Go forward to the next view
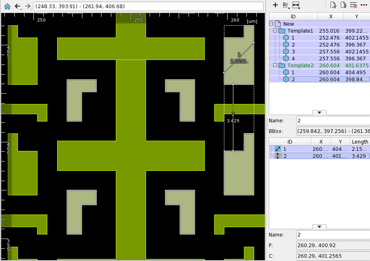Viewport: 370px width, 261px height. pyautogui.click(x=28, y=6)
